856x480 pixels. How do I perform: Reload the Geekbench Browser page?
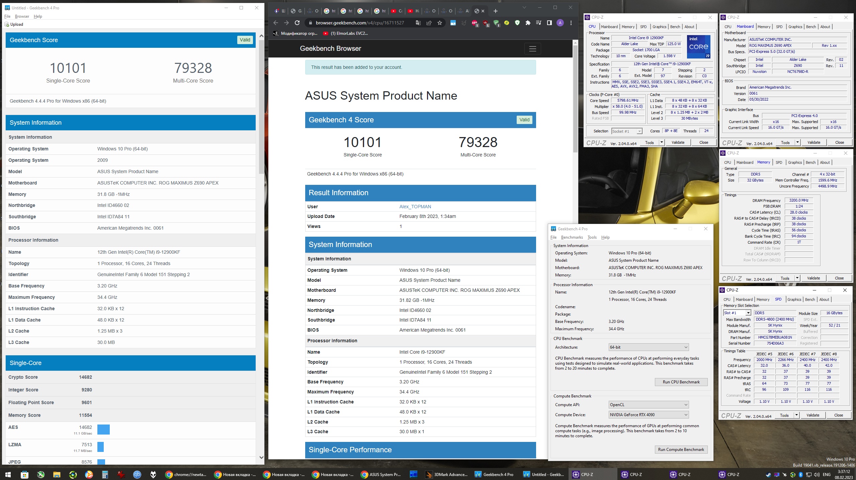297,23
